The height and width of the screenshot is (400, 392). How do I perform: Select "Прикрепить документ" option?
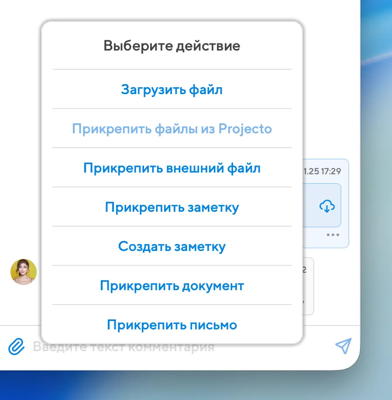pos(172,286)
